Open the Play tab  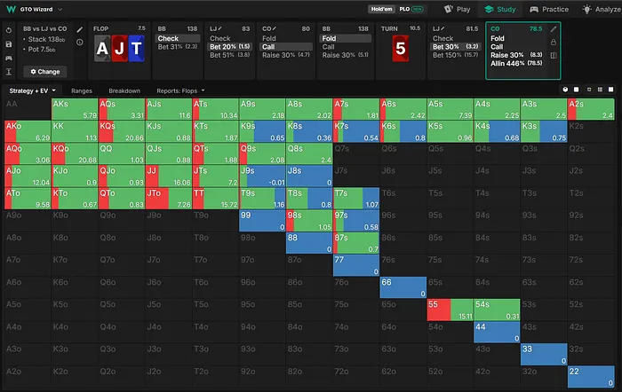[x=457, y=9]
